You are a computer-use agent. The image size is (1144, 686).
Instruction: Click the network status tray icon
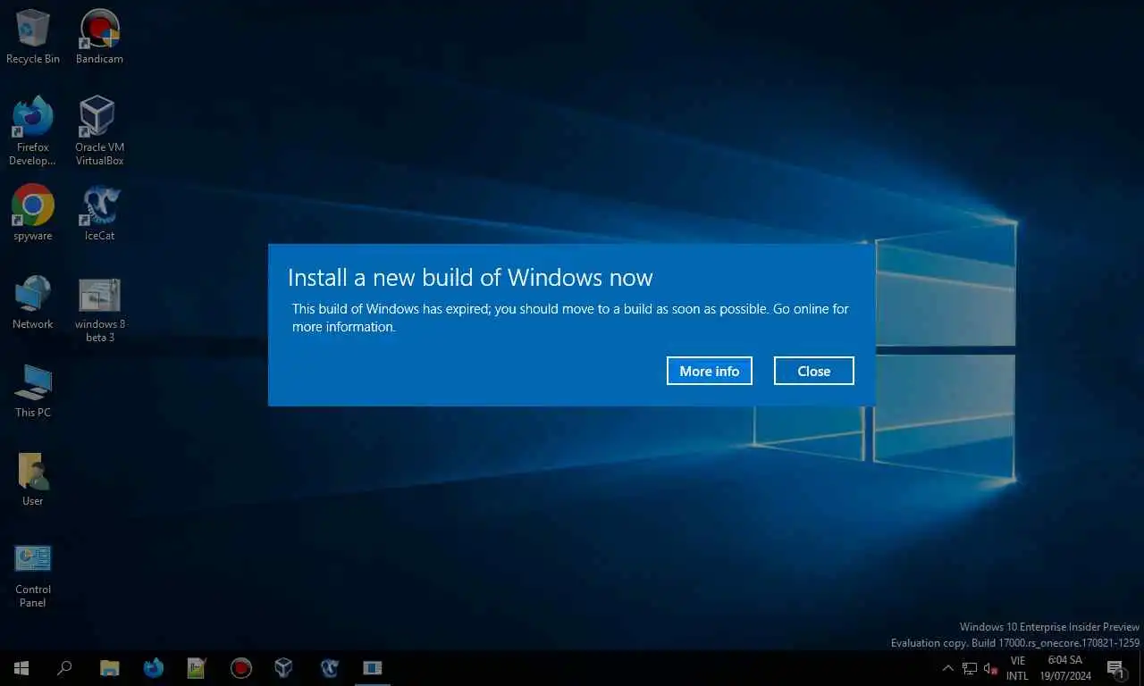[970, 668]
